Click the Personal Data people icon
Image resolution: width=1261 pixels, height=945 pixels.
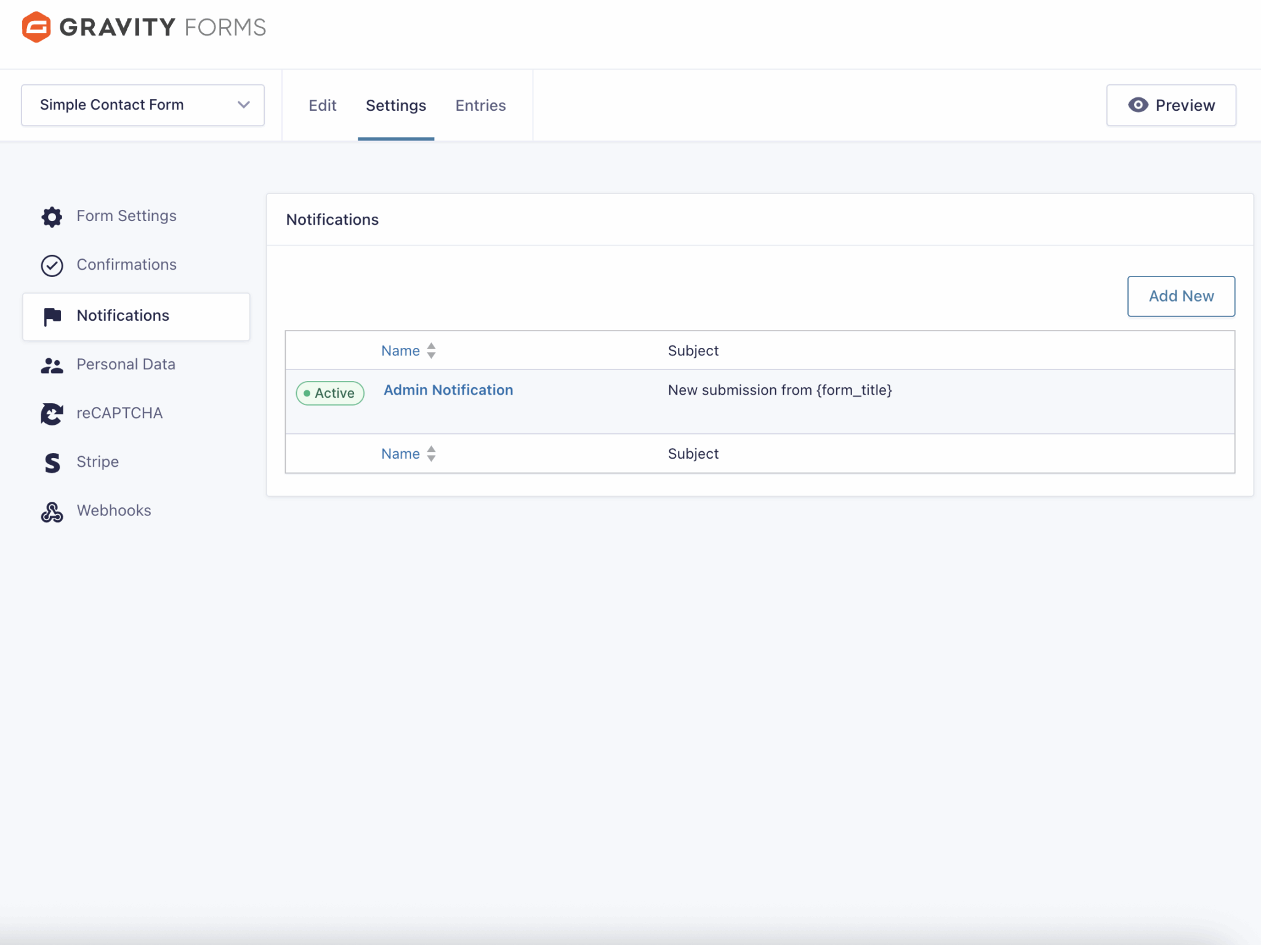pos(52,364)
